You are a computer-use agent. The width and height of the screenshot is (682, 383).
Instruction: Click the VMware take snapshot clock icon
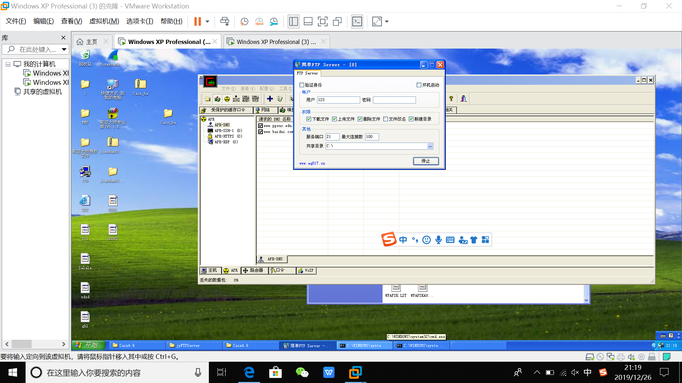coord(244,22)
